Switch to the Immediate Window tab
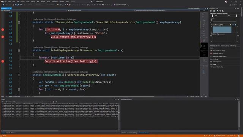The height and width of the screenshot is (137, 243). point(144,133)
